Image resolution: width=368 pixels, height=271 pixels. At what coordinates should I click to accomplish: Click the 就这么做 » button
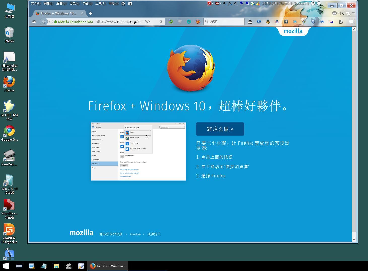(220, 129)
